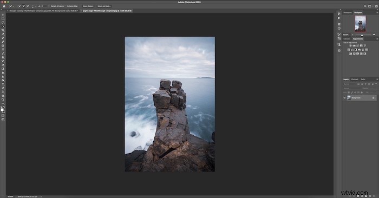Open the search icon at top right

click(x=365, y=6)
